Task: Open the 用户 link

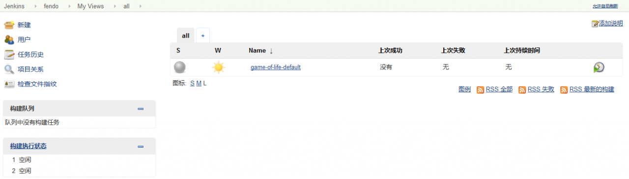Action: point(24,40)
